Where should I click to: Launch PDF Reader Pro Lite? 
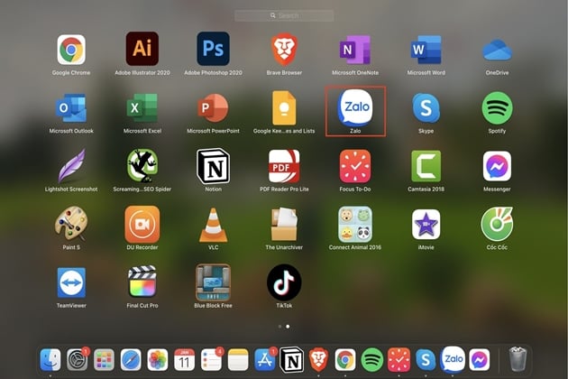click(284, 166)
